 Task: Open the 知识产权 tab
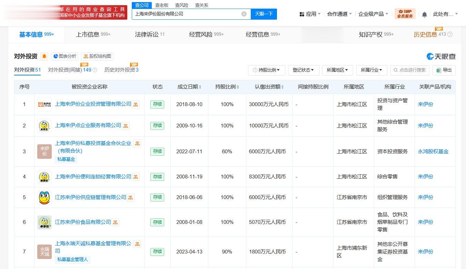coord(376,34)
